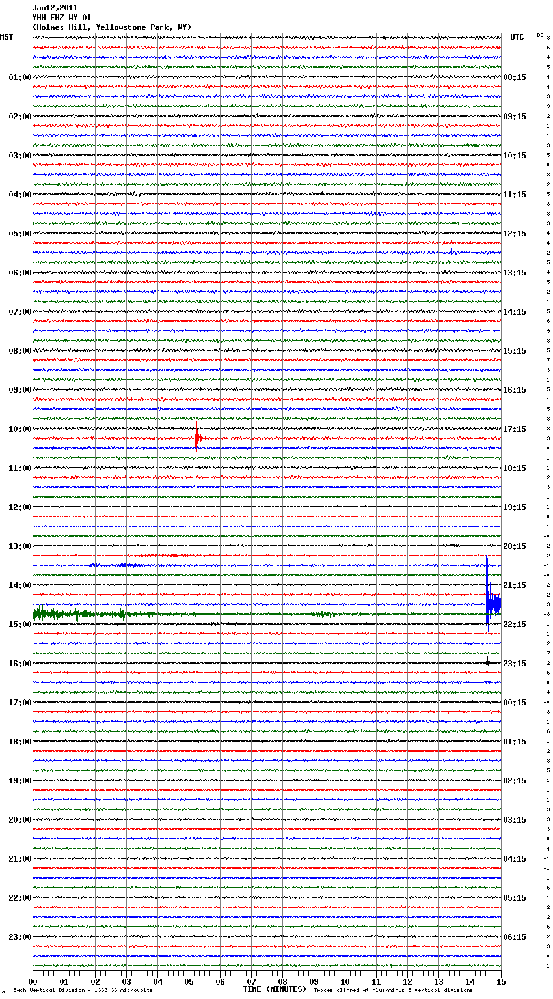553x999 pixels.
Task: Click the 21:15 UTC time label
Action: [515, 585]
